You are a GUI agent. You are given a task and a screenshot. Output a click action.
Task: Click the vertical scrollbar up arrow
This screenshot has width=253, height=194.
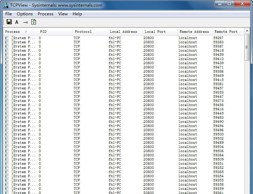247,31
